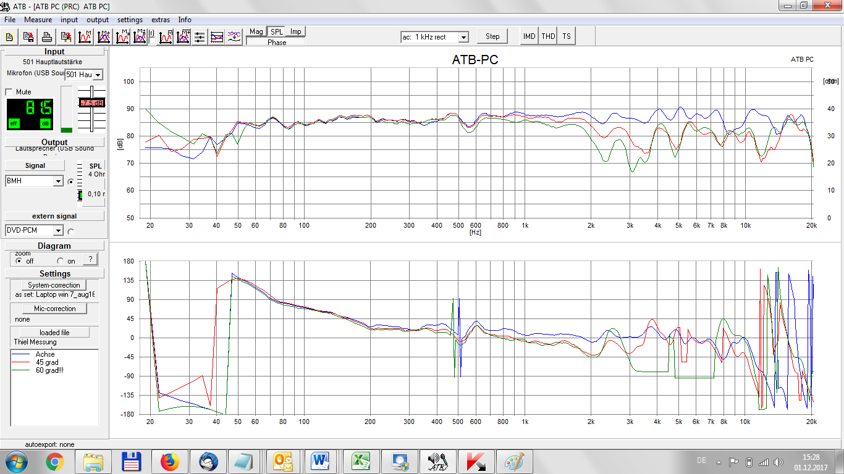
Task: Click the M+ add measurement icon
Action: [103, 37]
